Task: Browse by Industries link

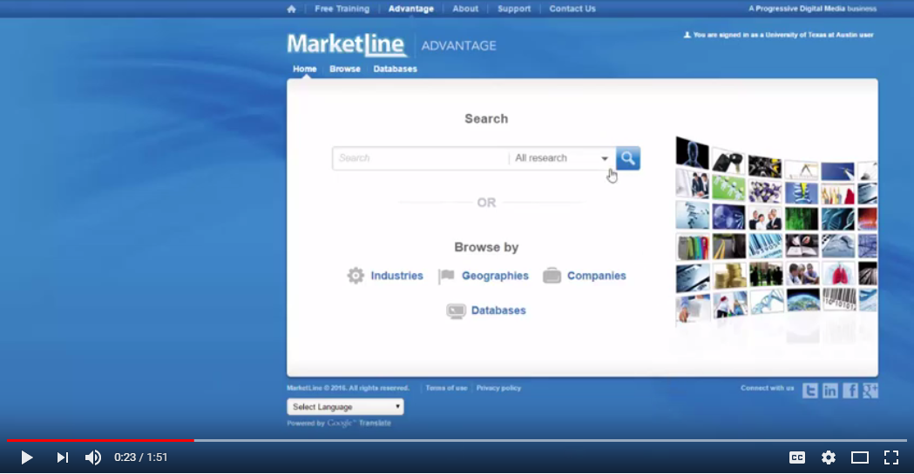Action: (397, 276)
